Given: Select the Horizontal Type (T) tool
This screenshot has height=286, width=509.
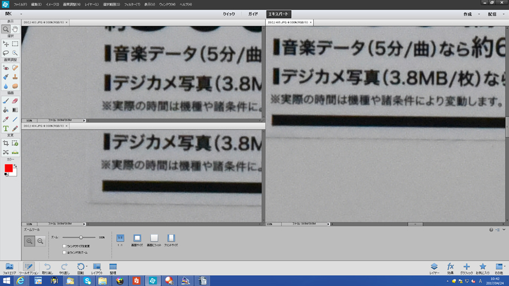Looking at the screenshot, I should [x=6, y=128].
